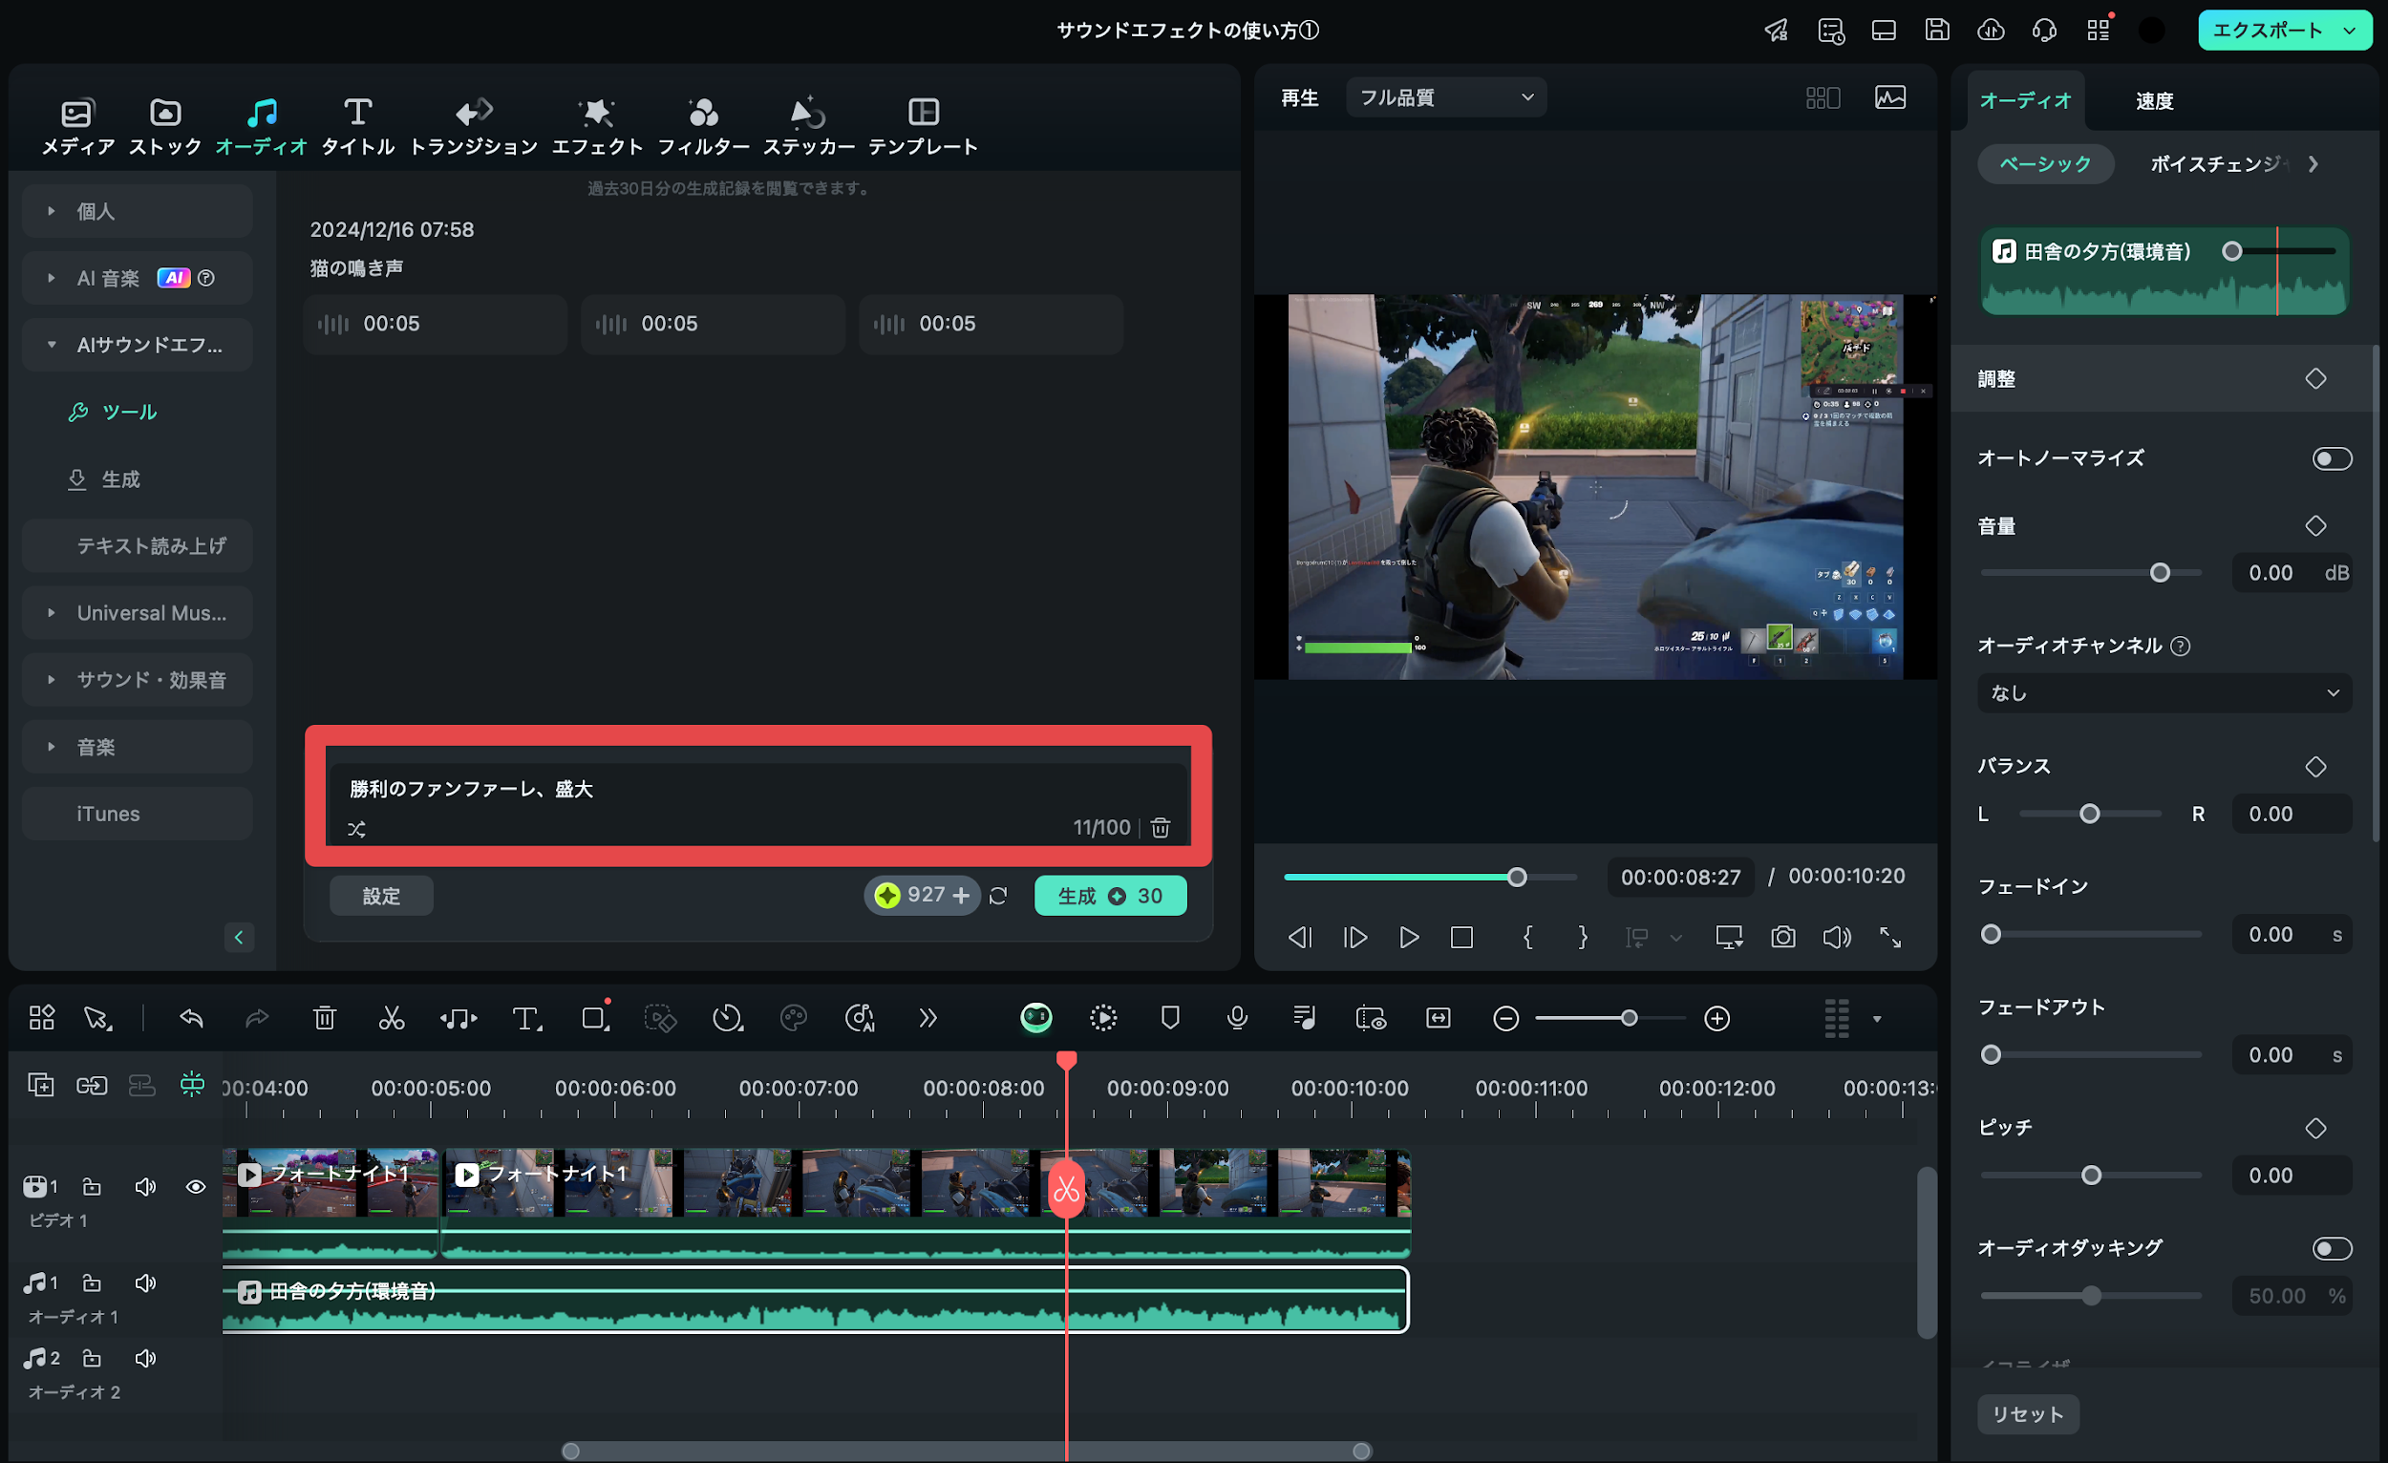Mute Audio 1 track speaker
The height and width of the screenshot is (1463, 2388).
(x=145, y=1283)
